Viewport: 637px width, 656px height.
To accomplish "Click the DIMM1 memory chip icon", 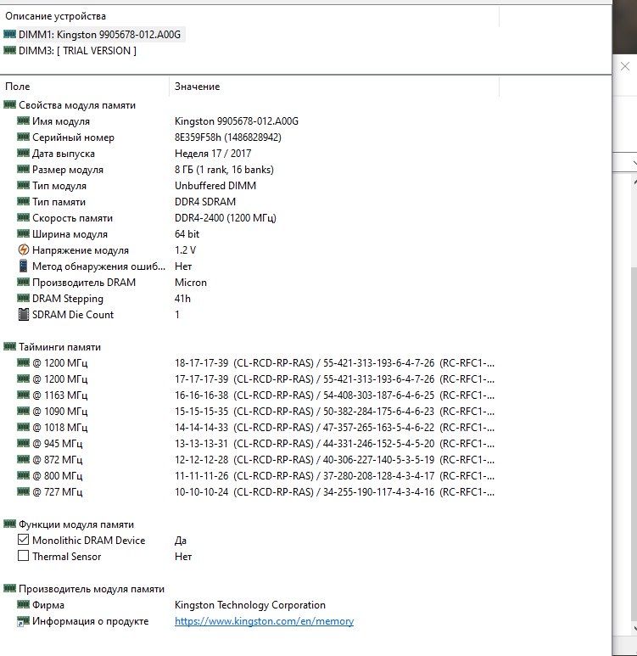I will point(9,34).
